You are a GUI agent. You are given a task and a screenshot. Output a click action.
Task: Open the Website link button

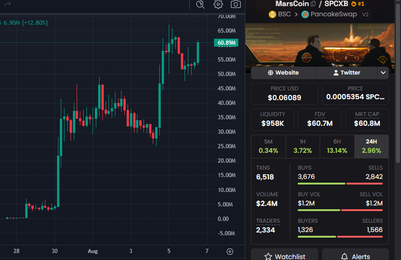(284, 73)
